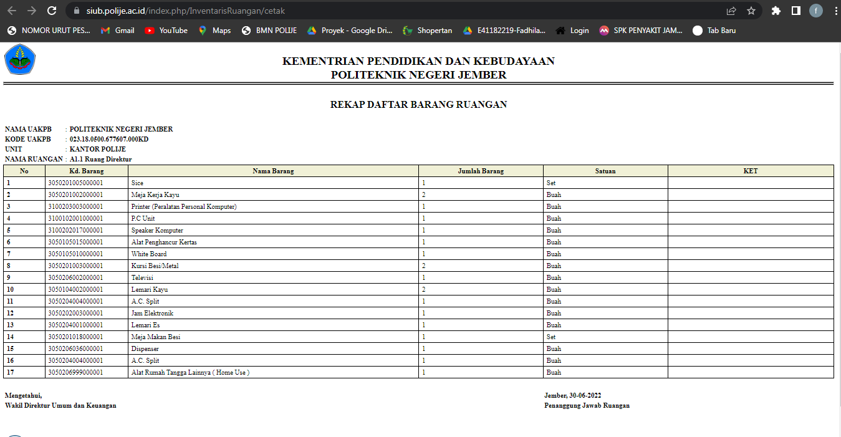Screen dimensions: 841x437
Task: Select the Lemari Kayu cell
Action: point(273,289)
